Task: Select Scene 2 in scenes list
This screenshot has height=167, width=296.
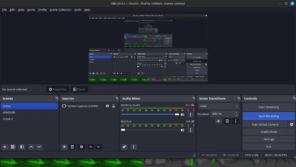Action: tap(30, 119)
